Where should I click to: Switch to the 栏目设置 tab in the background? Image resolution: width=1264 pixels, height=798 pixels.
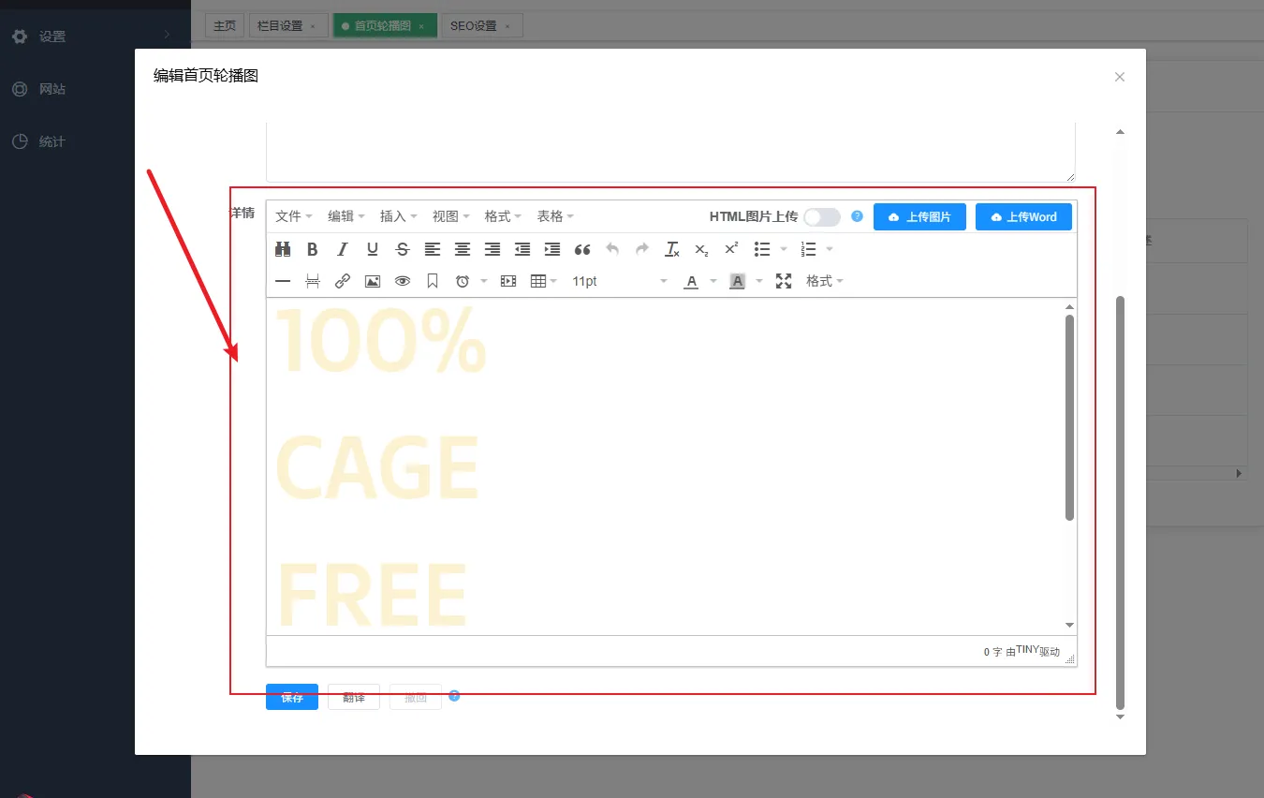tap(287, 25)
